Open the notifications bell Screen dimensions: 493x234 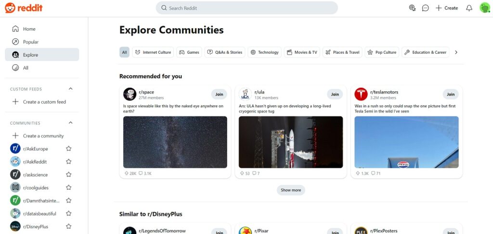pyautogui.click(x=469, y=8)
